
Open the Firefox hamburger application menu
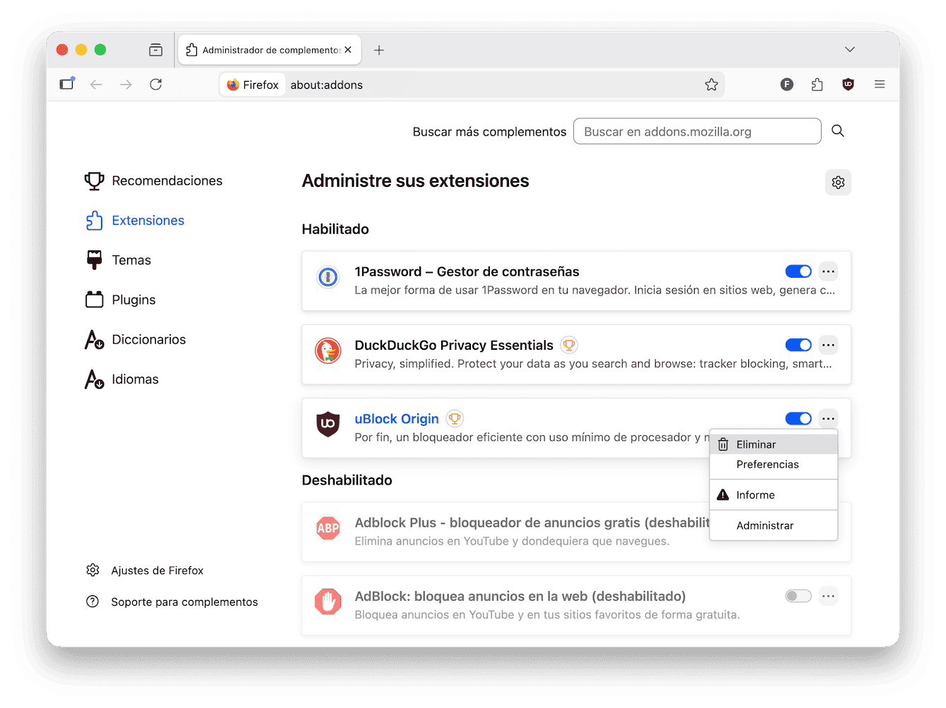[880, 85]
